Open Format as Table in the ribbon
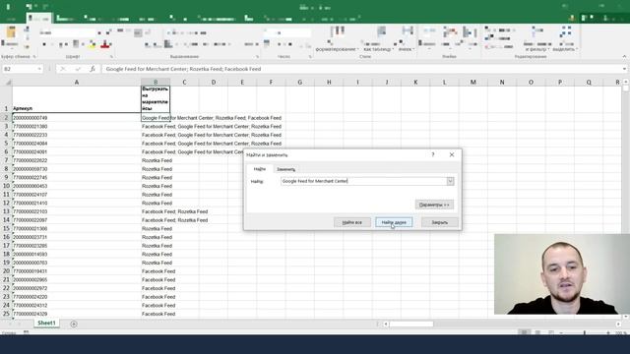 point(378,39)
